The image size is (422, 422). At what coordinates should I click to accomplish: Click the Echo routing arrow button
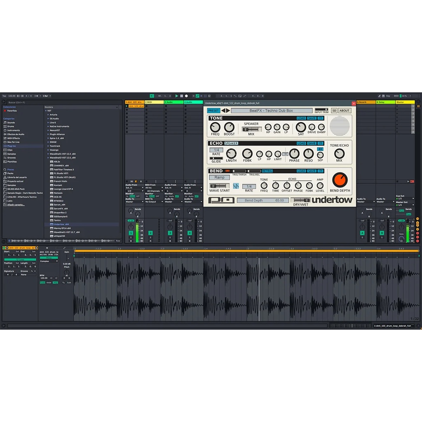(285, 154)
